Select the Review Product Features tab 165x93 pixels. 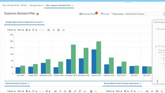tap(16, 83)
